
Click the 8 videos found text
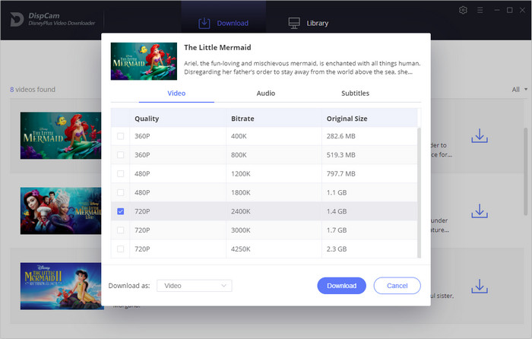click(x=33, y=89)
